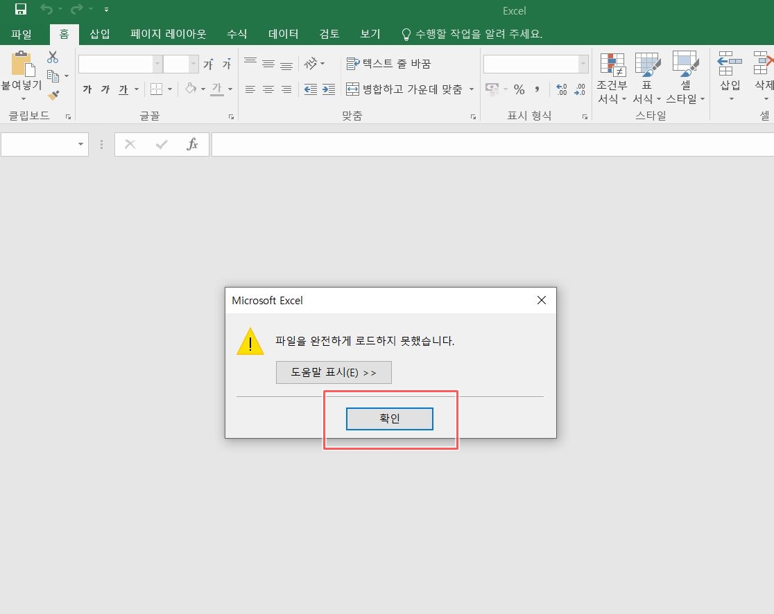Click 병합하고 가운데 맞춤 button

coord(404,89)
